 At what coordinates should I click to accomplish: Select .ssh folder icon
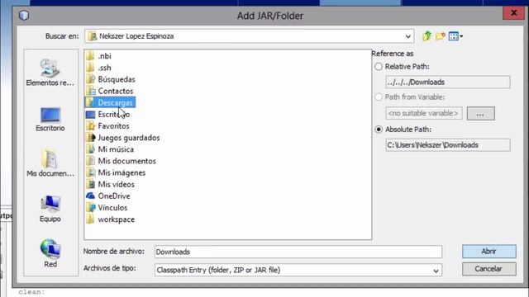pyautogui.click(x=90, y=68)
